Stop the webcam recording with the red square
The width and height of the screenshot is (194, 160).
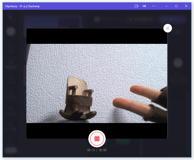[97, 139]
